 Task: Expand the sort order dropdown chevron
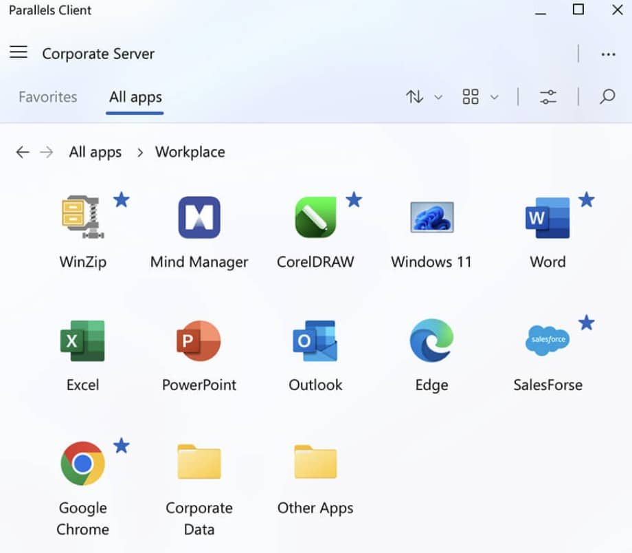click(438, 97)
